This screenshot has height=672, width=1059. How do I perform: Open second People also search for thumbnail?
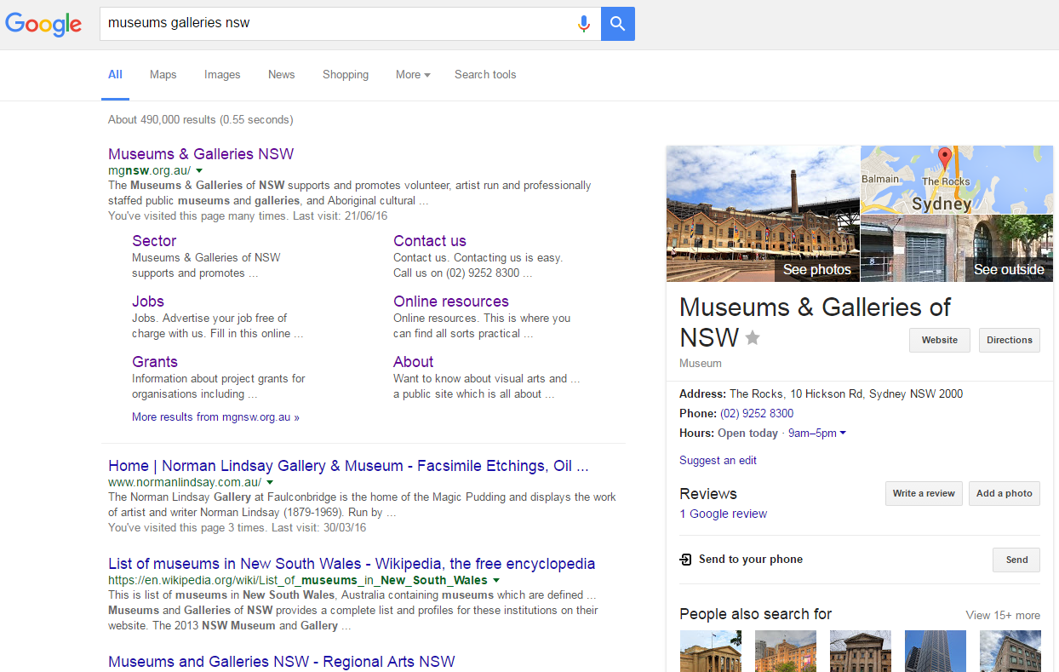point(785,651)
